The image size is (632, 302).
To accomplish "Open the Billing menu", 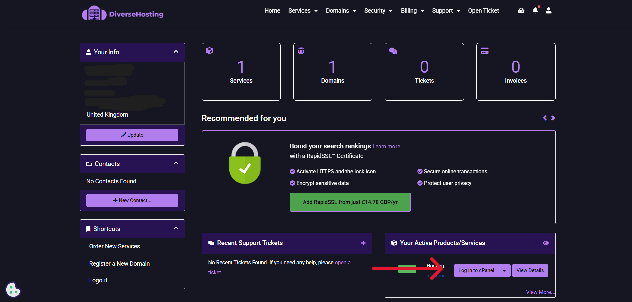I will (412, 11).
